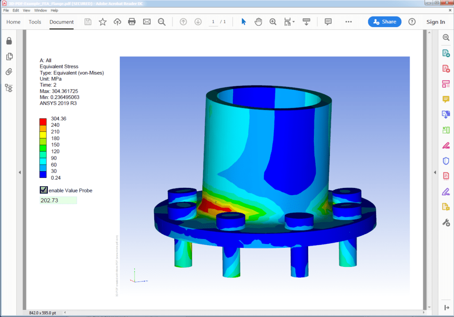Click the page number input field
This screenshot has height=317, width=454.
pos(213,21)
